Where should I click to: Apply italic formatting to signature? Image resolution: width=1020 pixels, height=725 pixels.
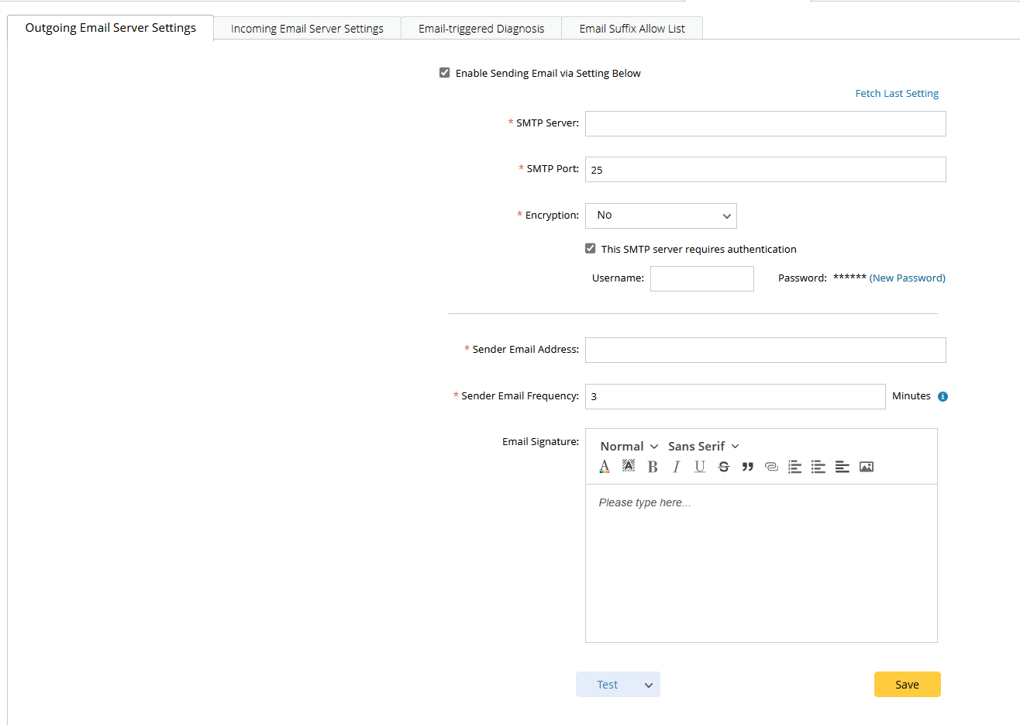coord(677,467)
